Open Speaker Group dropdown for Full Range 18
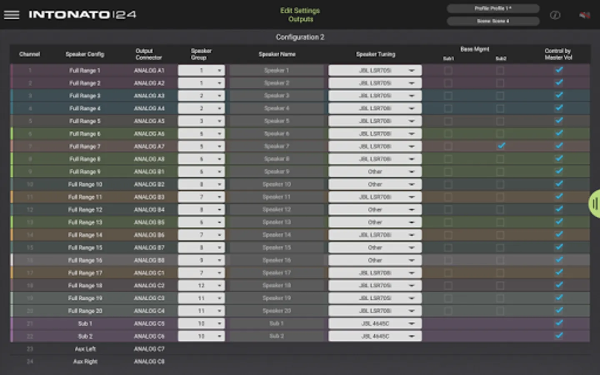The image size is (600, 375). pyautogui.click(x=201, y=285)
